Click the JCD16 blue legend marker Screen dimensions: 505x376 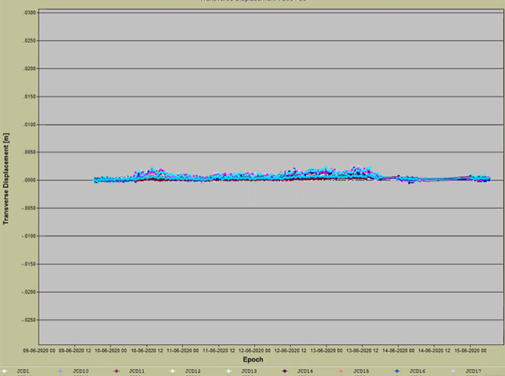click(x=397, y=371)
